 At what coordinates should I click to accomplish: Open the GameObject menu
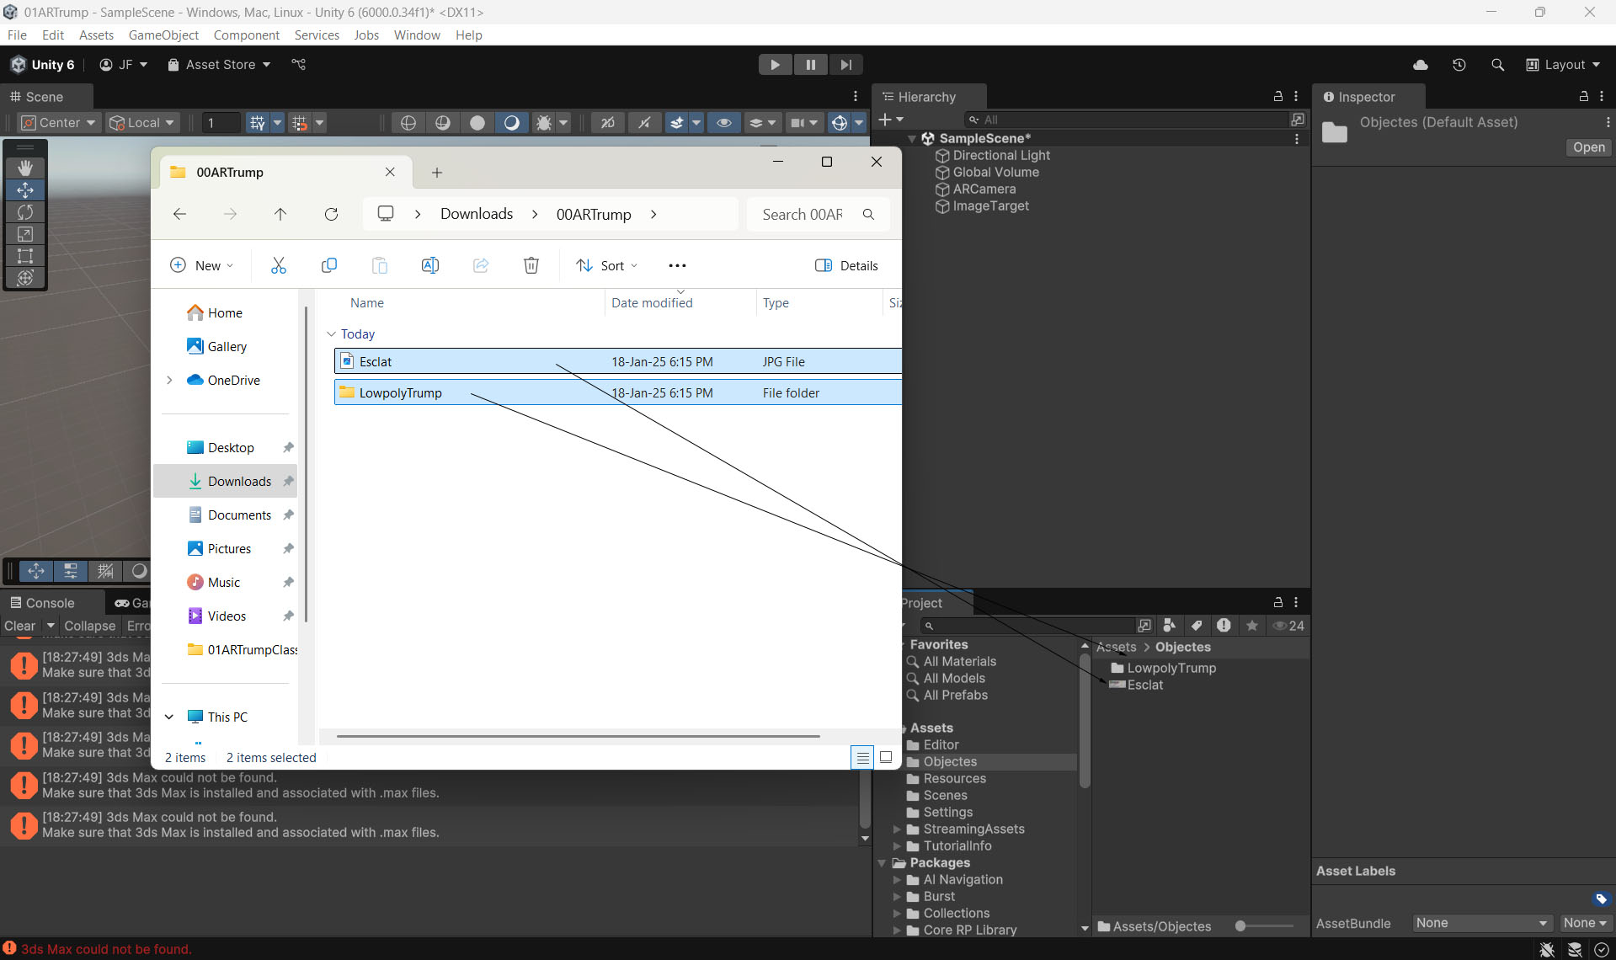pyautogui.click(x=163, y=35)
